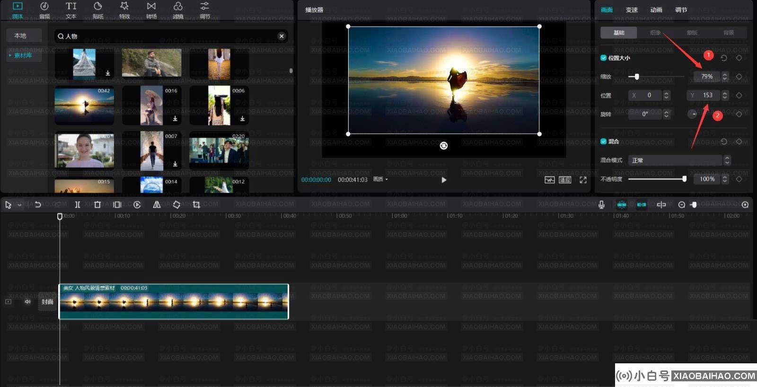
Task: Open the 滤镜 filters tab
Action: click(x=178, y=10)
